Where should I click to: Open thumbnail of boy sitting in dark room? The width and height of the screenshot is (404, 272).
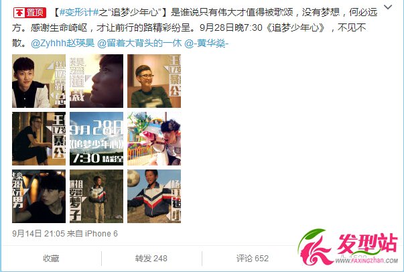[x=39, y=139]
